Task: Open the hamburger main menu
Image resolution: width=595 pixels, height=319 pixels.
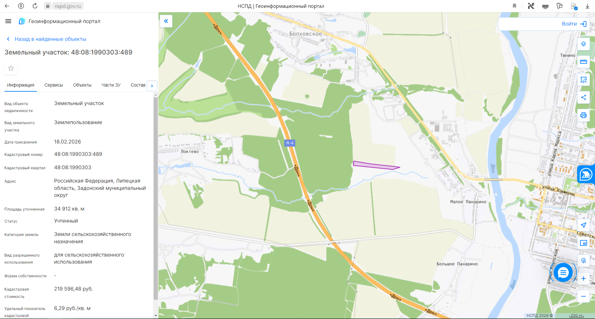Action: coord(8,21)
